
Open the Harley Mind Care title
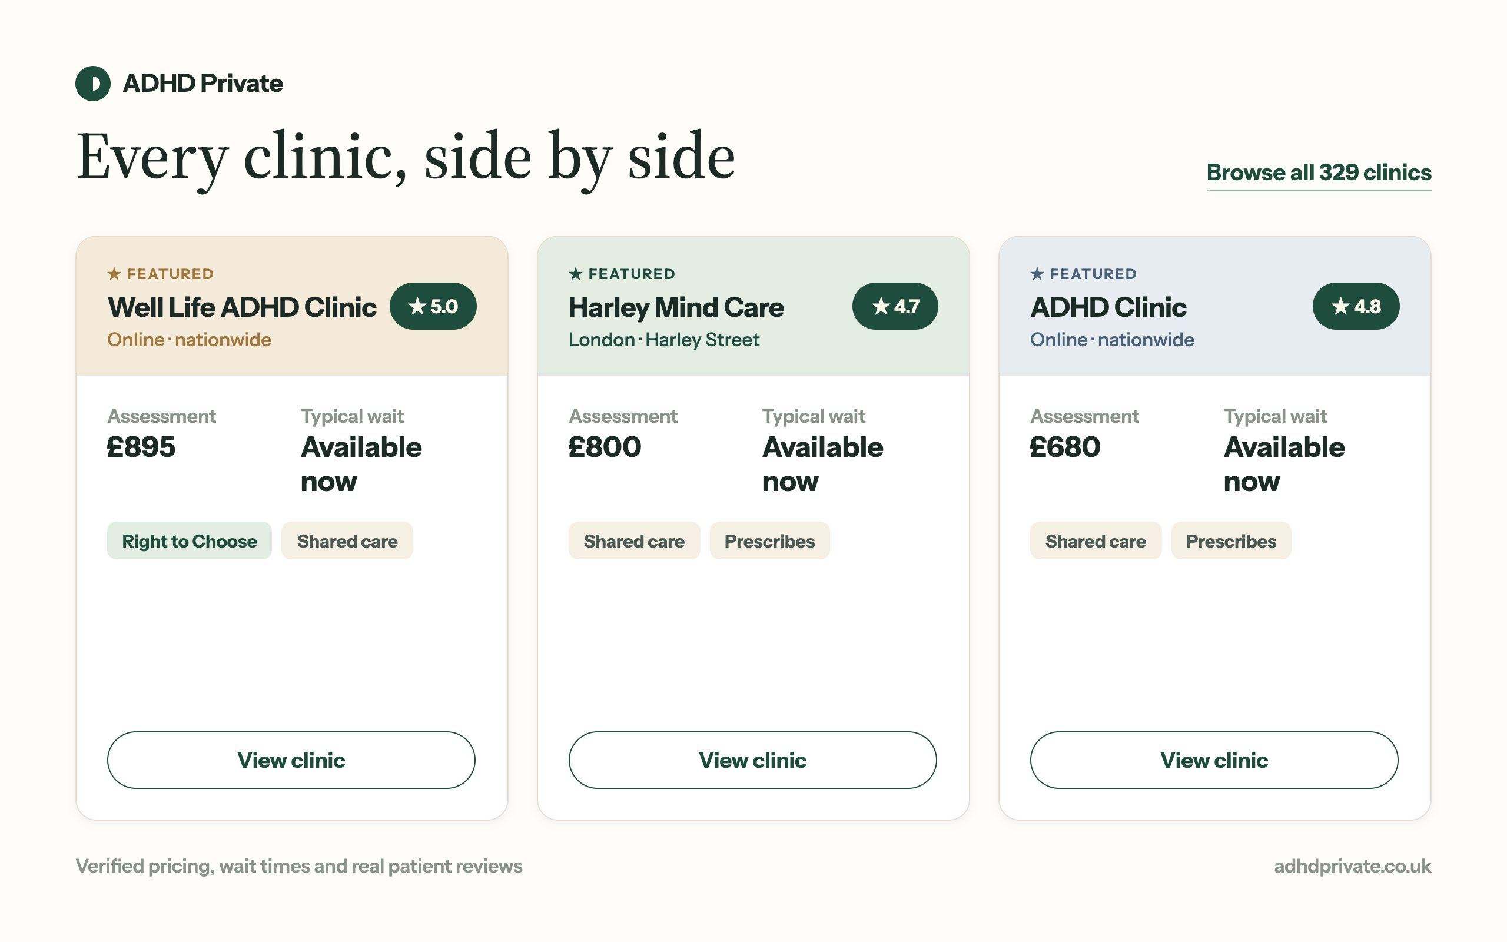676,307
